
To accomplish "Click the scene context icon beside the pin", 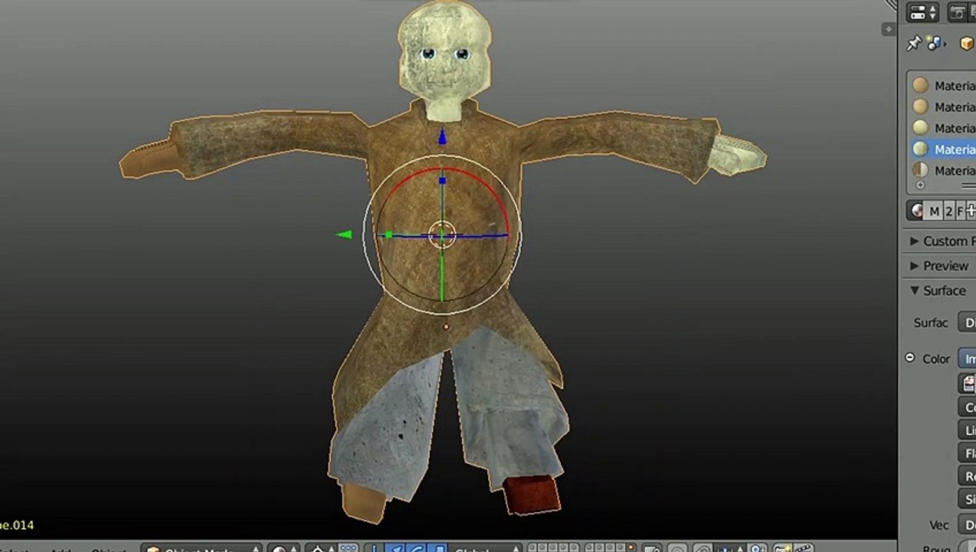I will pos(935,44).
